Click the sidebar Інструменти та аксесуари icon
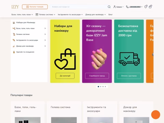Image resolution: width=164 pixels, height=123 pixels. [x=14, y=40]
